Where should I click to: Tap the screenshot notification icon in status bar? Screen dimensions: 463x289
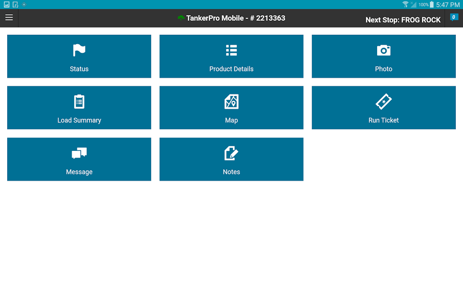point(15,5)
